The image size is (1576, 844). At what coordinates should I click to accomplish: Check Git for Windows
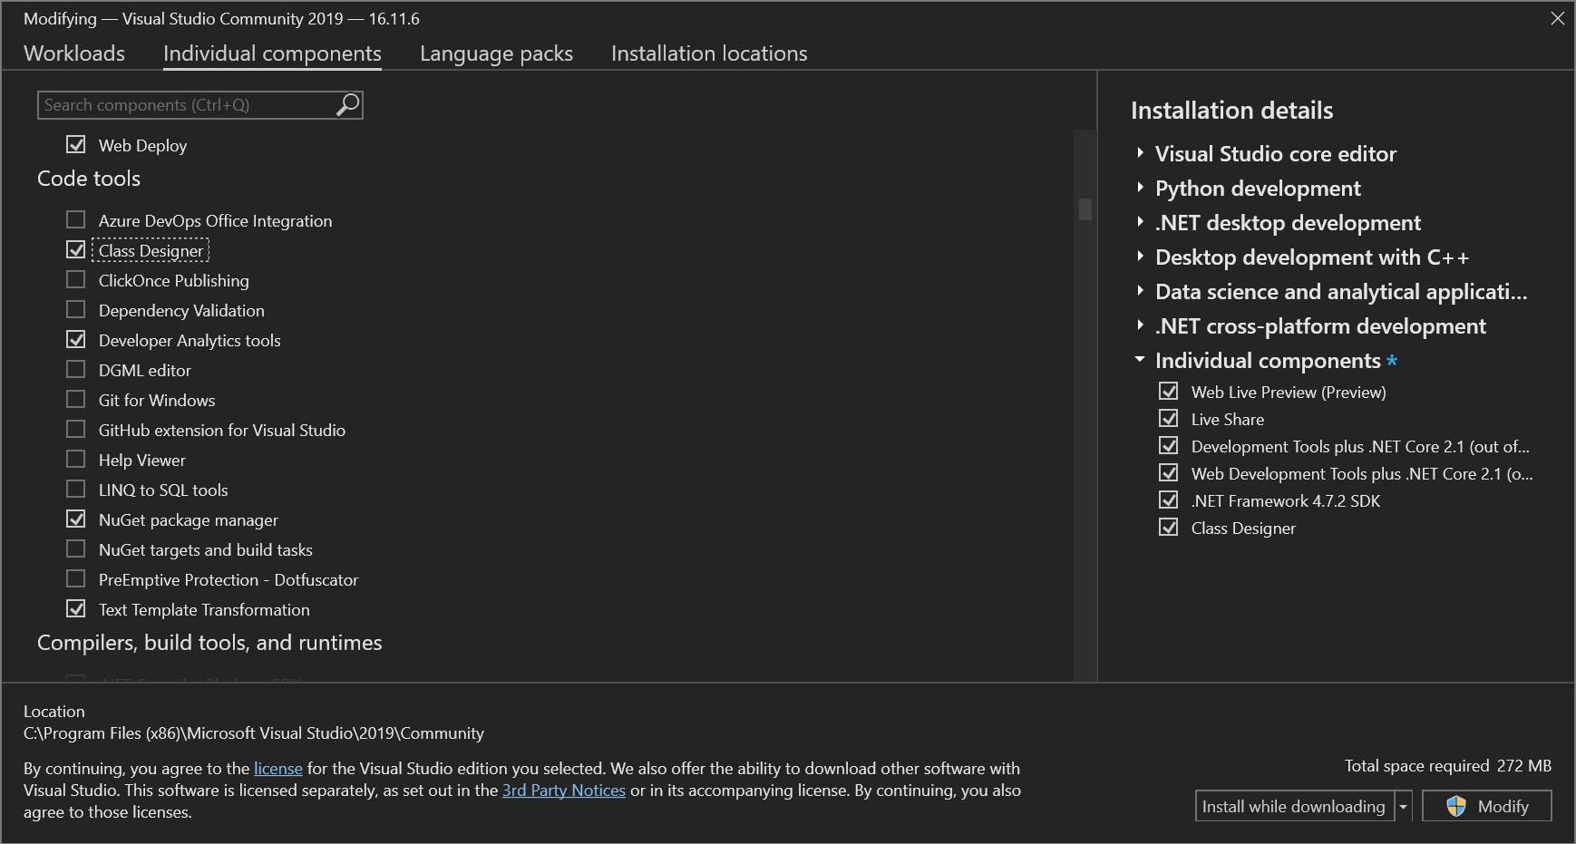pos(76,400)
